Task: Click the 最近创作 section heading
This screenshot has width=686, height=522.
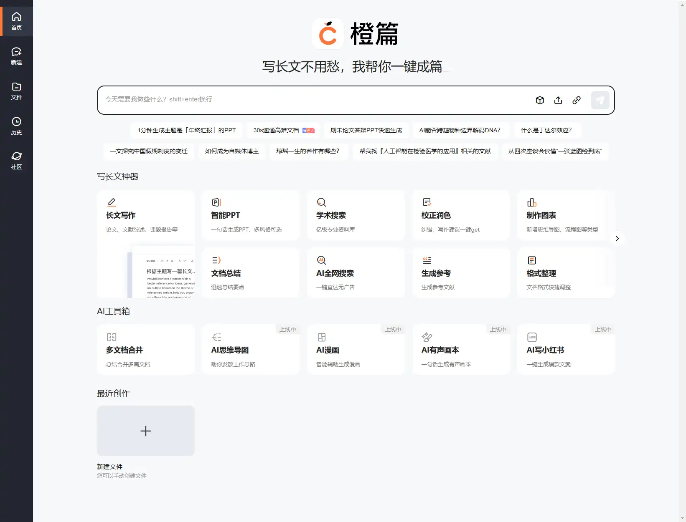Action: pos(113,393)
